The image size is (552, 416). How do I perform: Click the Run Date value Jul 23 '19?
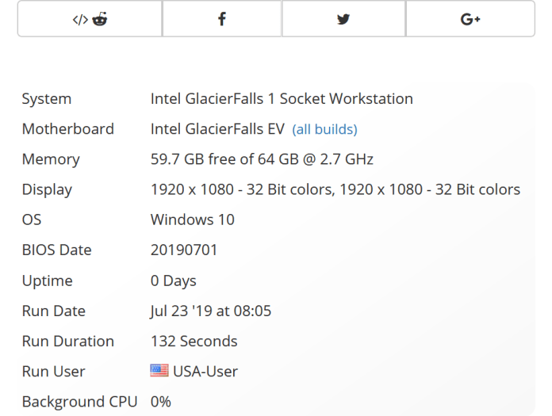[211, 311]
